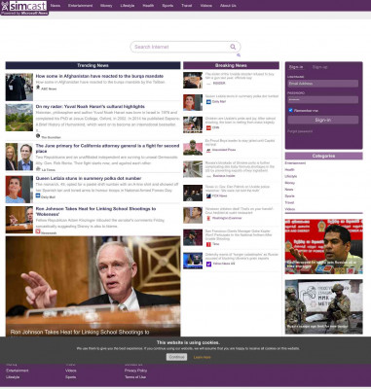The height and width of the screenshot is (389, 371).
Task: Click the Washington Examiner source icon
Action: [208, 219]
